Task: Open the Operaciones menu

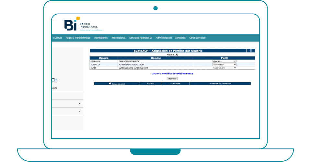Action: click(x=101, y=38)
